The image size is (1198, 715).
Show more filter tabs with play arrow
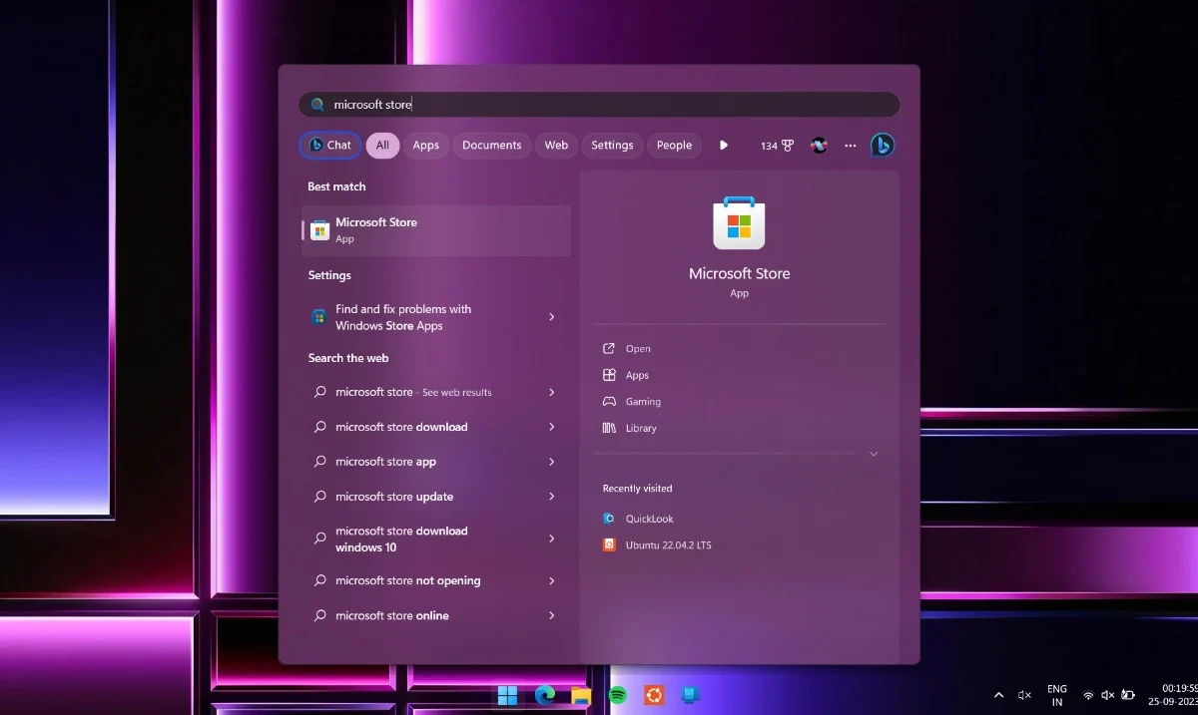click(x=724, y=146)
